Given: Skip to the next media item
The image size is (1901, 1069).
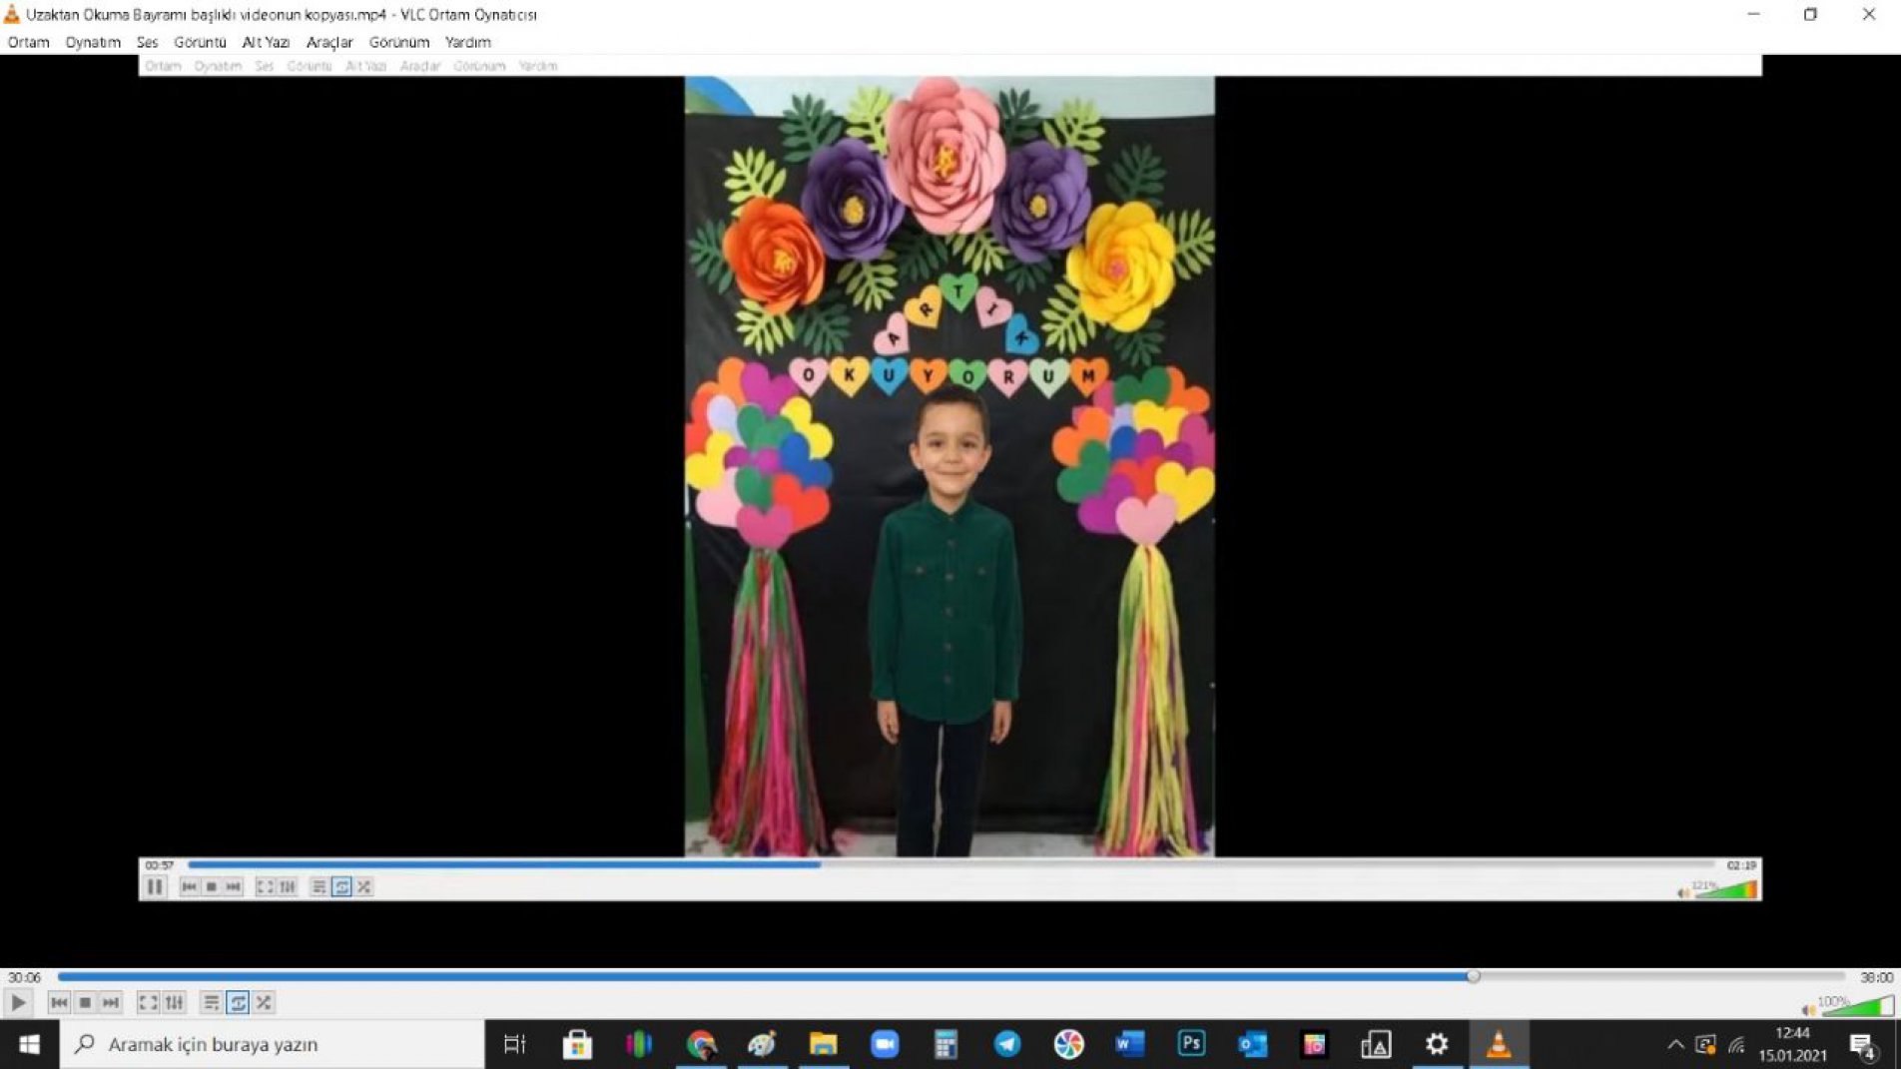Looking at the screenshot, I should pos(111,1002).
